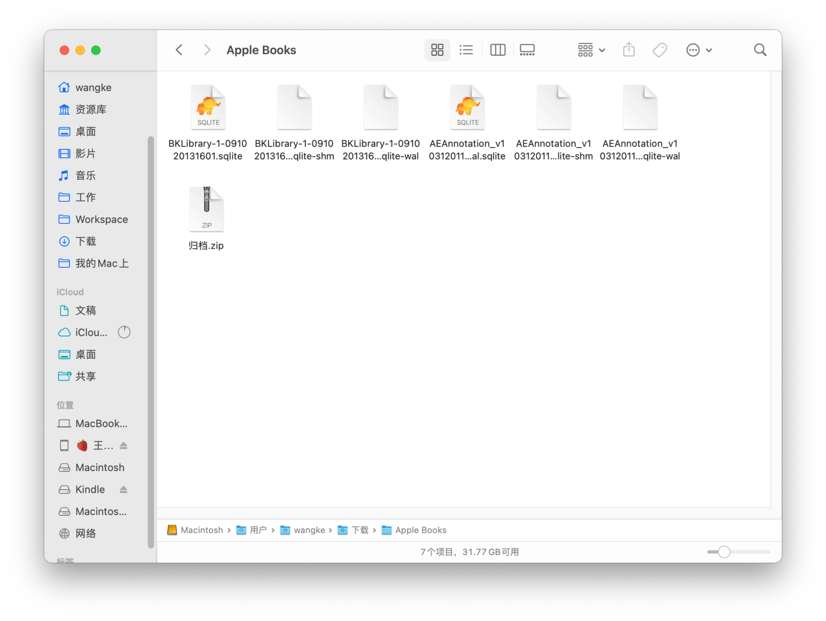The width and height of the screenshot is (826, 621).
Task: Open the more actions ellipsis menu
Action: coord(699,50)
